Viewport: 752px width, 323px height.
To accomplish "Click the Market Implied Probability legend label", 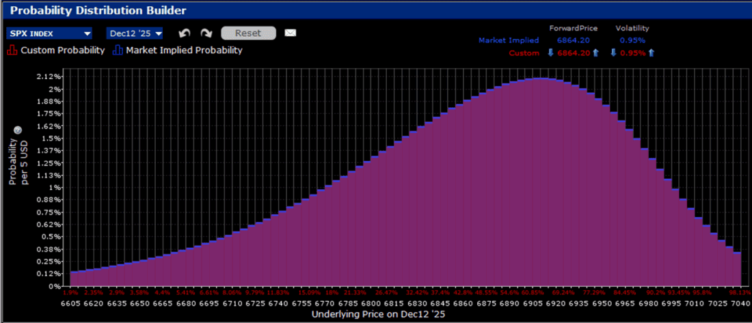I will pos(184,51).
